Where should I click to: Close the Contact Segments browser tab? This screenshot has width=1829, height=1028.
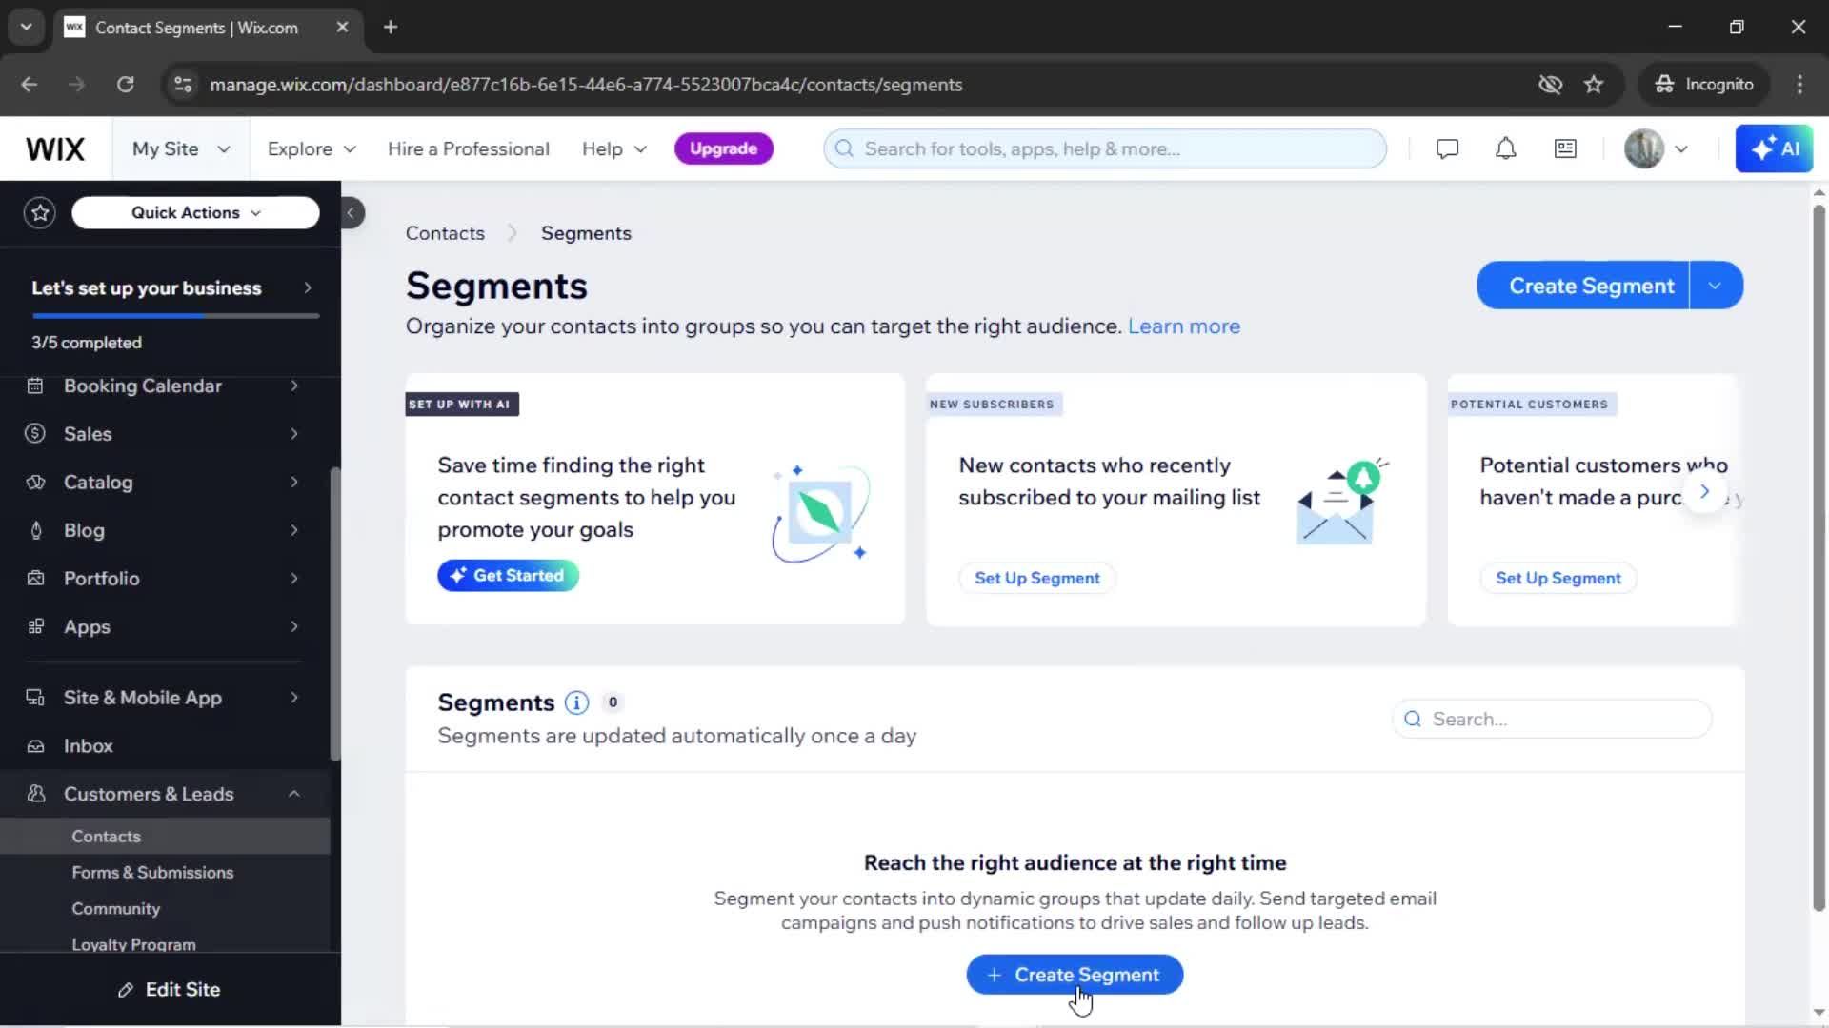342,28
